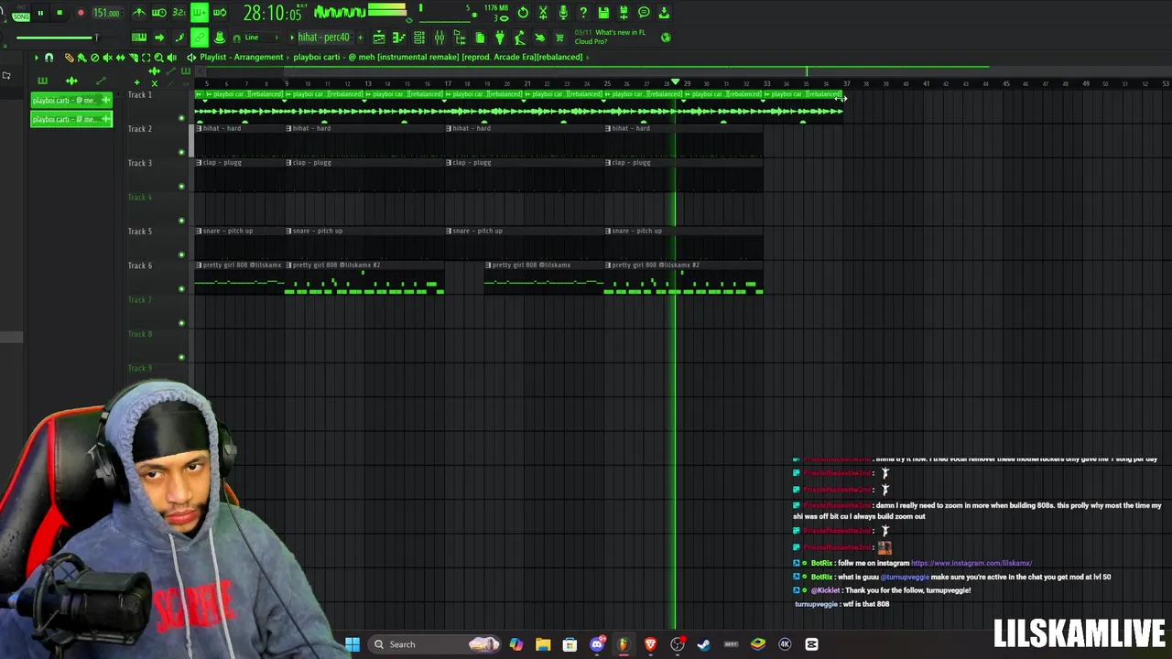Select the Delete tool in playlist

coord(94,58)
